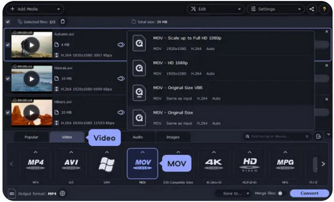Open the Add Media dropdown
334x202 pixels.
(x=35, y=9)
